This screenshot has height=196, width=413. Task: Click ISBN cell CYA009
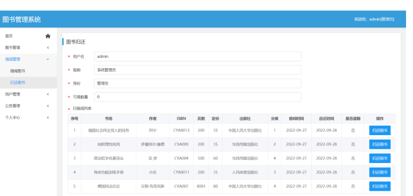(181, 144)
